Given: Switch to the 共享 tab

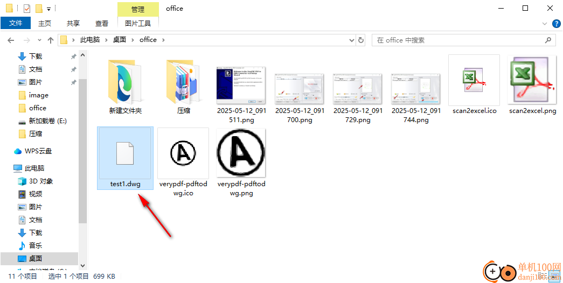Looking at the screenshot, I should pyautogui.click(x=73, y=23).
